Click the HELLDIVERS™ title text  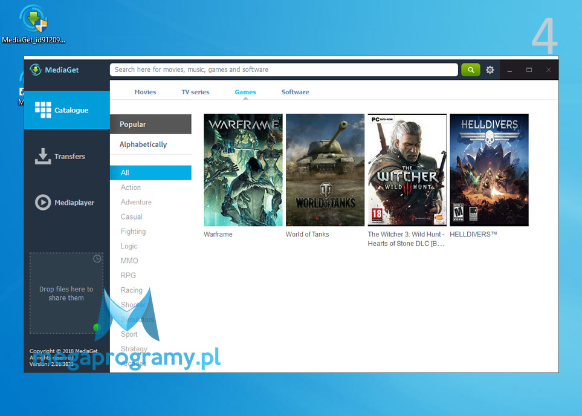(473, 235)
